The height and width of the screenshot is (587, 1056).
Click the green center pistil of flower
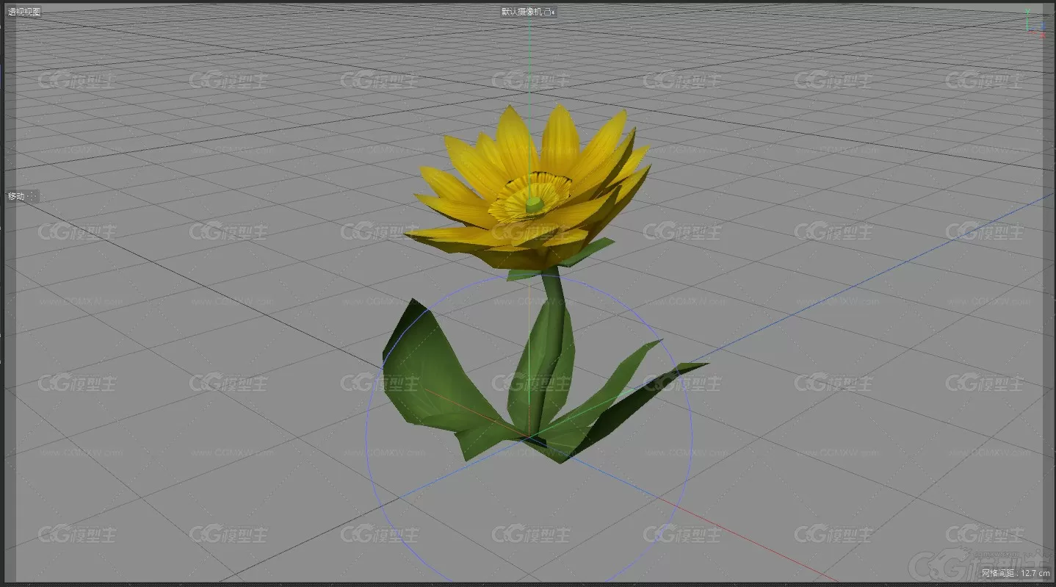pyautogui.click(x=535, y=204)
